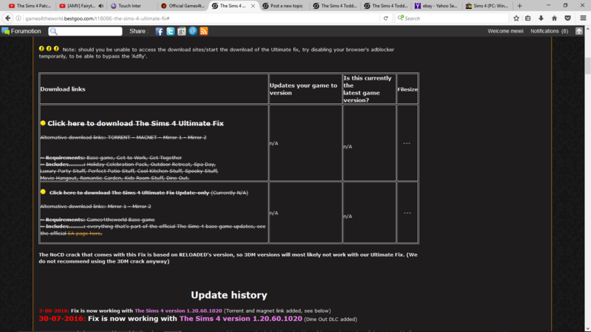
Task: Go back with the browser back arrow
Action: click(x=7, y=18)
